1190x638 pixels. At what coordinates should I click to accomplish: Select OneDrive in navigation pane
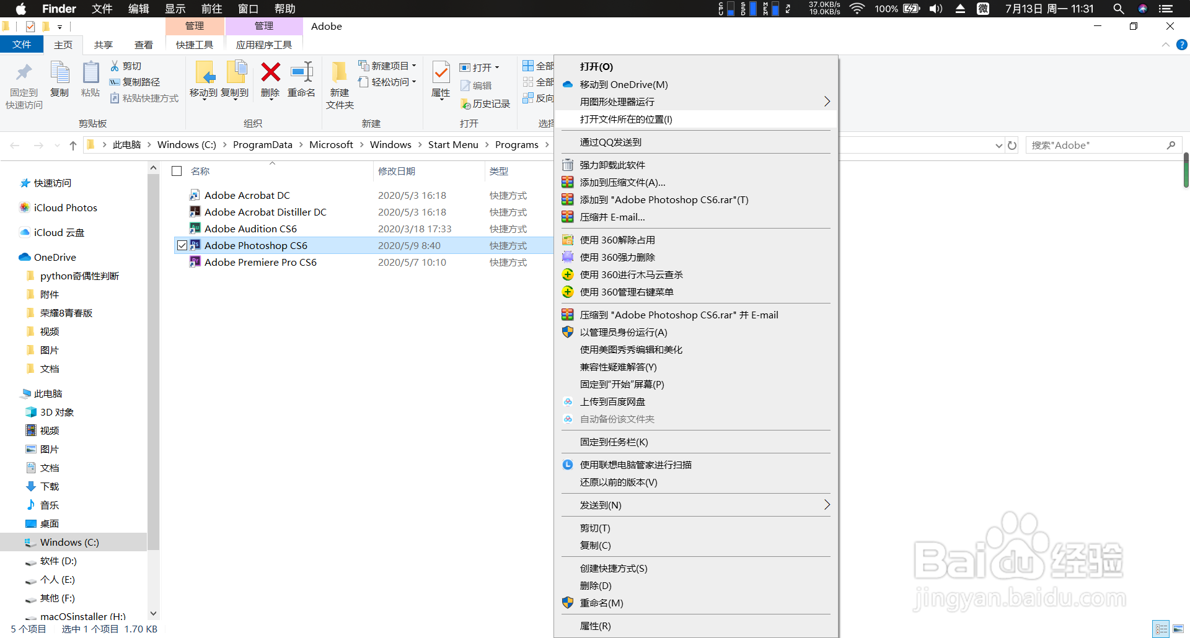55,257
